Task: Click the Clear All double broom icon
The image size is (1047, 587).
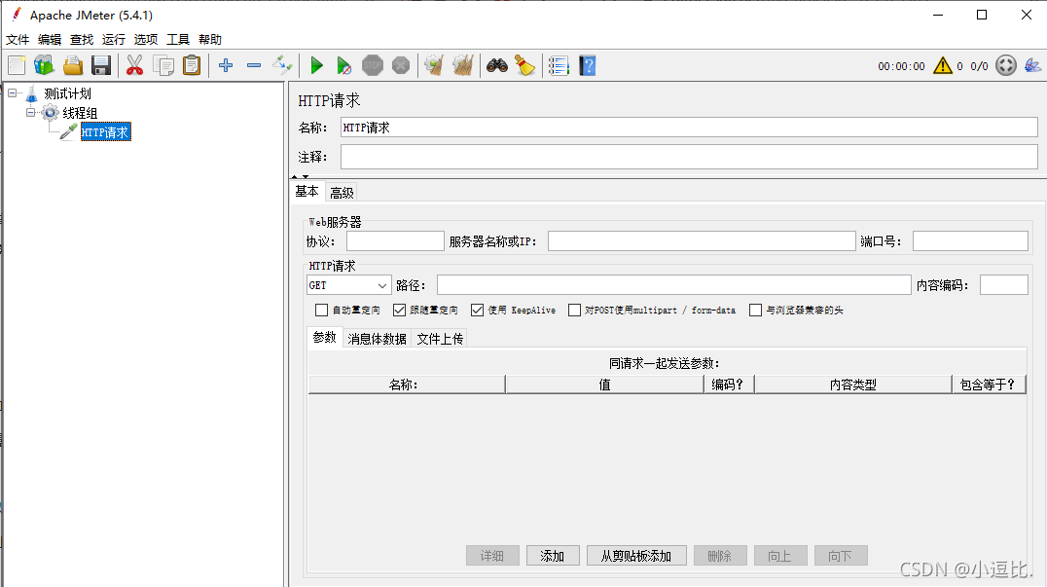Action: [x=463, y=65]
